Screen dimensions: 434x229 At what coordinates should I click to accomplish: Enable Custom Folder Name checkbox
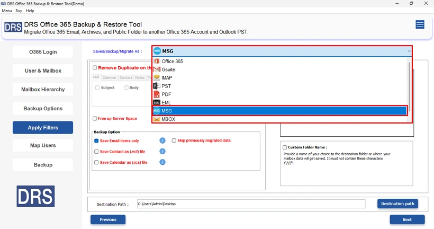(285, 147)
